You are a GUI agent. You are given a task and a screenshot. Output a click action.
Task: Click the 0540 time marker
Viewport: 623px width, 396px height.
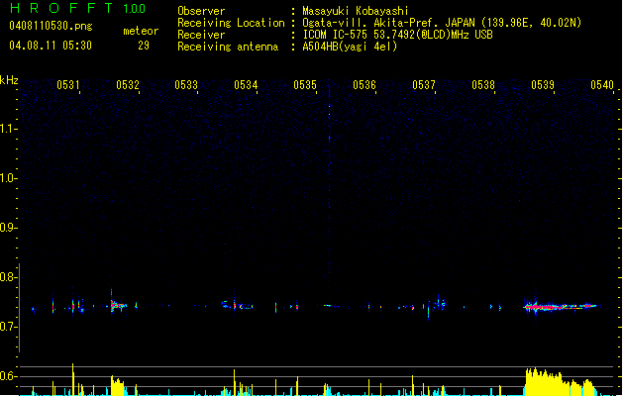pos(602,84)
